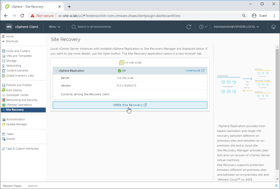Open the help question mark dropdown
The image size is (280, 189).
click(203, 27)
